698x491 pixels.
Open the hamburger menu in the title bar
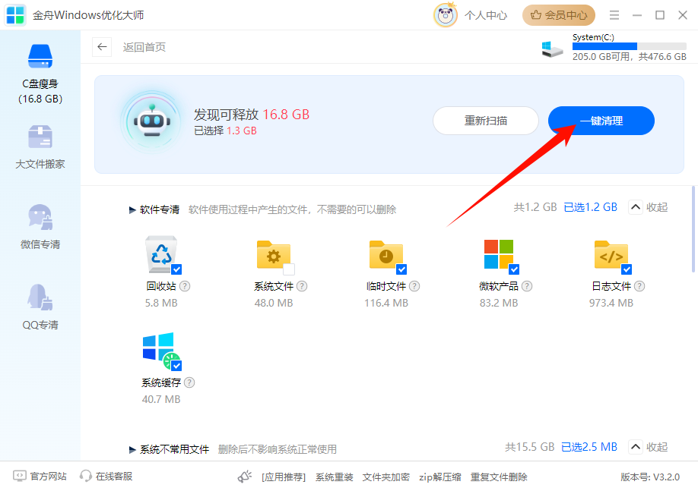pos(614,14)
